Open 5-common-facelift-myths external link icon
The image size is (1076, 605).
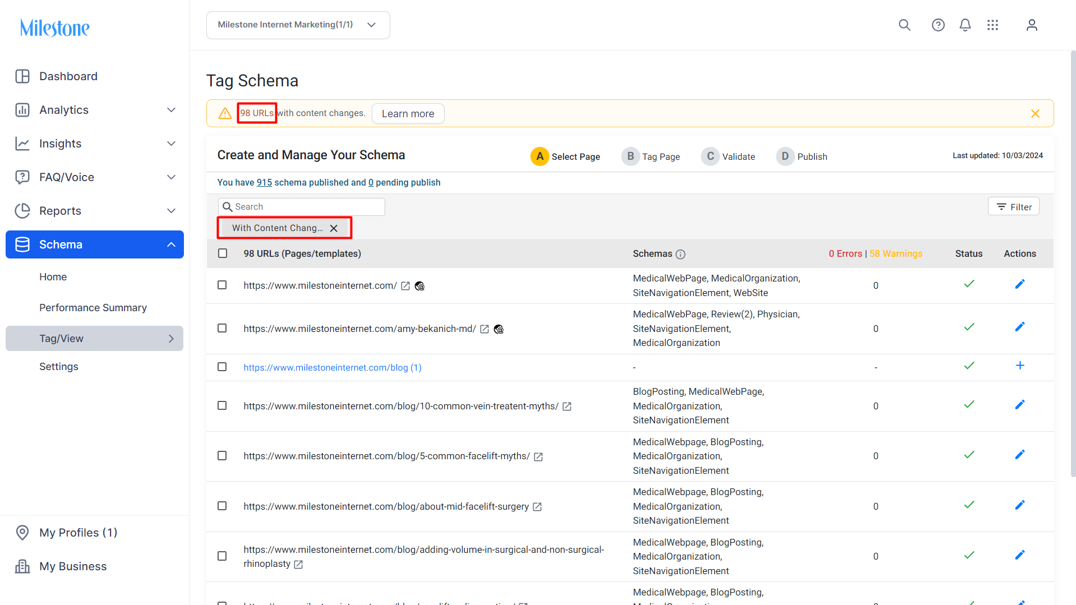click(538, 456)
